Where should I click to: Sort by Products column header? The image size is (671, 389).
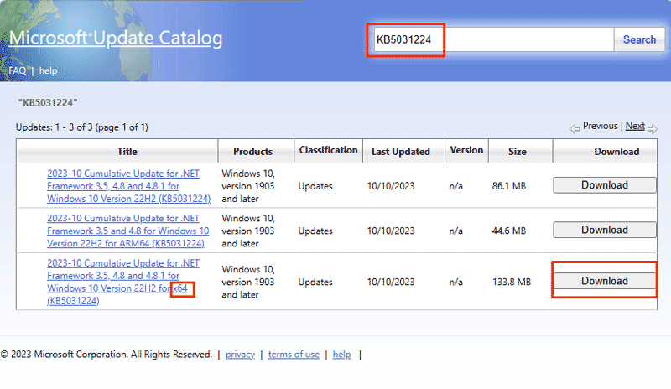coord(256,151)
